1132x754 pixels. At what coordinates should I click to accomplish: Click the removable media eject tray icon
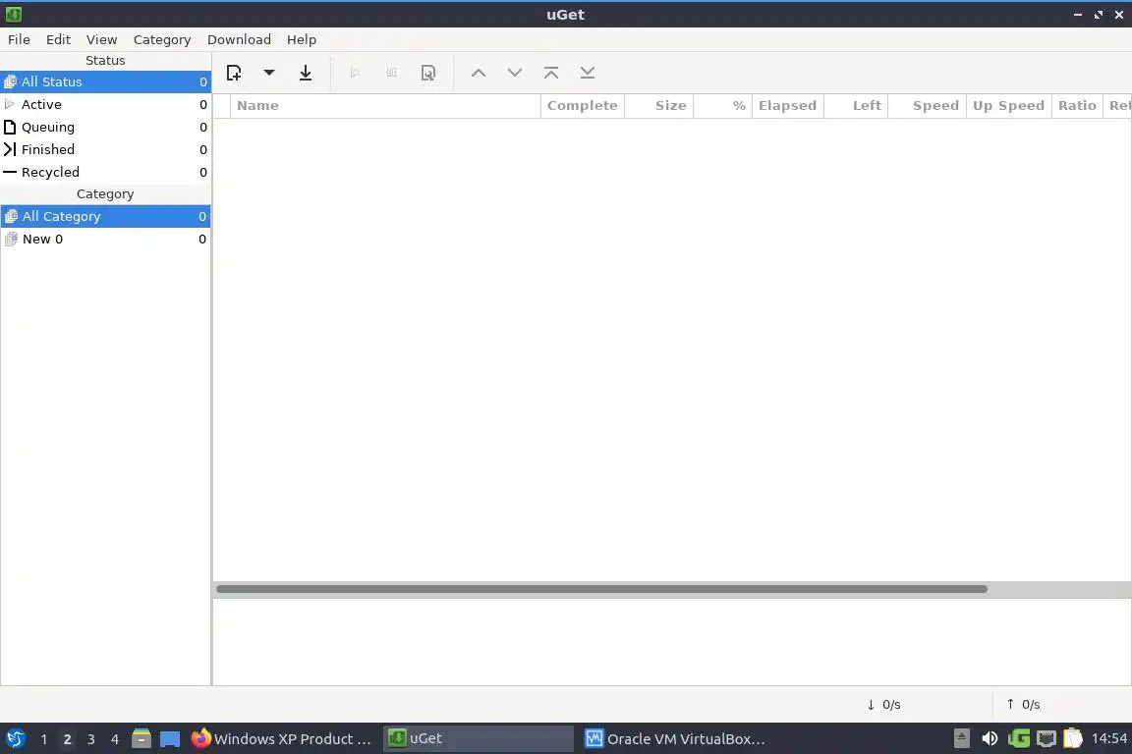962,739
